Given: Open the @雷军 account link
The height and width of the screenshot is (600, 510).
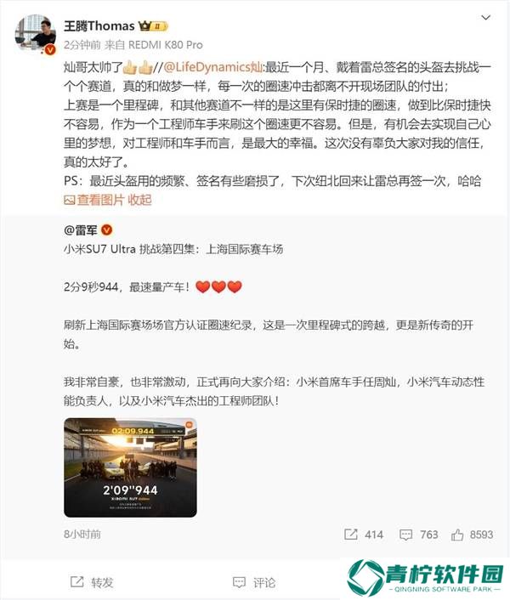Looking at the screenshot, I should [x=81, y=230].
